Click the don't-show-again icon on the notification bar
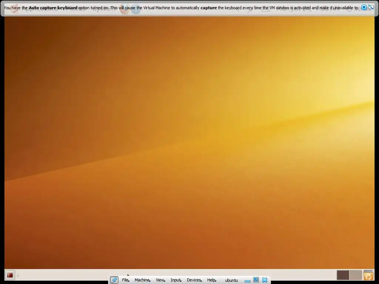379x284 pixels. [371, 7]
